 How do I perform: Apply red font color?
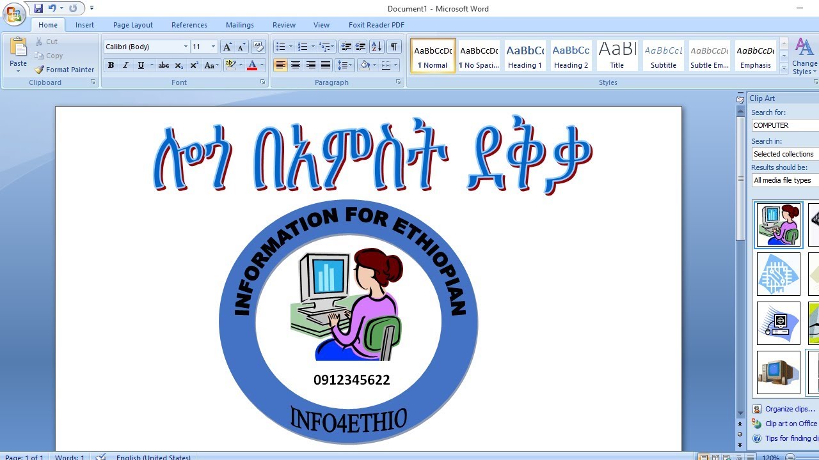point(252,65)
